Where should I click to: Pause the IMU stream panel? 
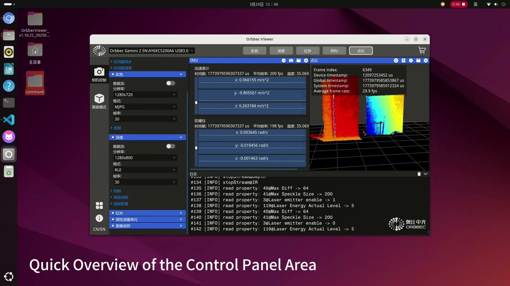(284, 60)
